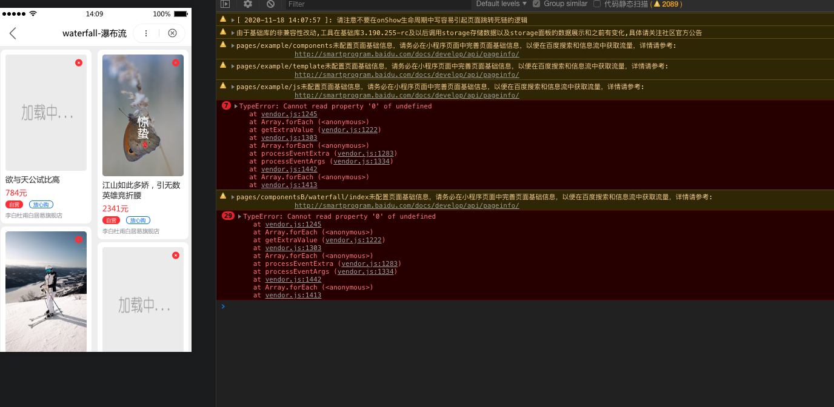The height and width of the screenshot is (407, 834).
Task: Click the red 7 error count badge
Action: tap(226, 105)
